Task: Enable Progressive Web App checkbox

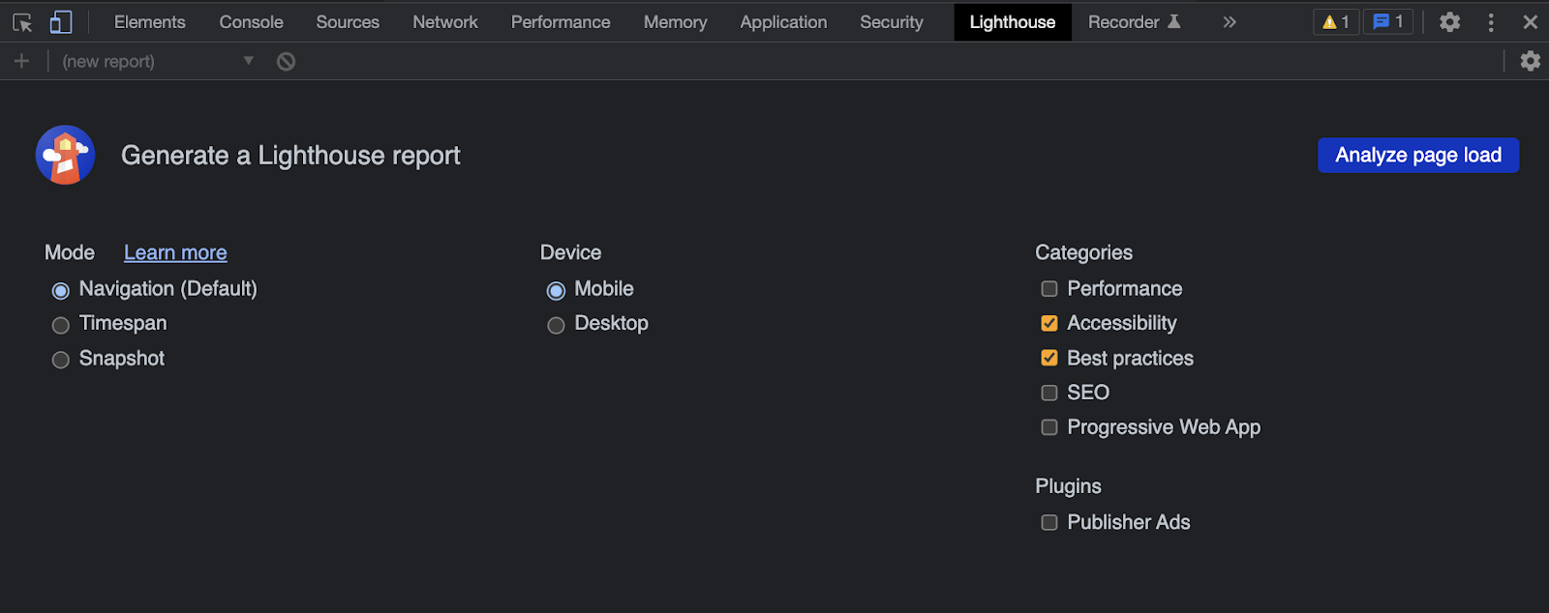Action: [x=1049, y=427]
